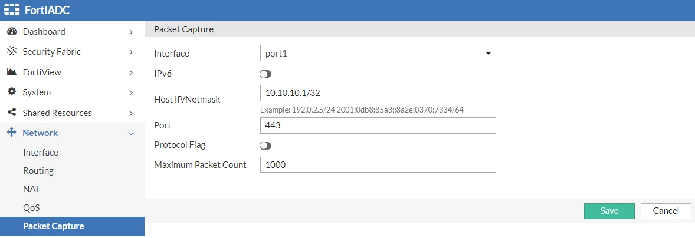Toggle the Protocol Flag switch
Image resolution: width=695 pixels, height=238 pixels.
pos(265,146)
